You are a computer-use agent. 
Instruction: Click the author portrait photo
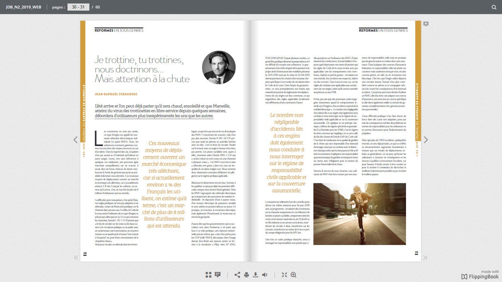(x=219, y=68)
